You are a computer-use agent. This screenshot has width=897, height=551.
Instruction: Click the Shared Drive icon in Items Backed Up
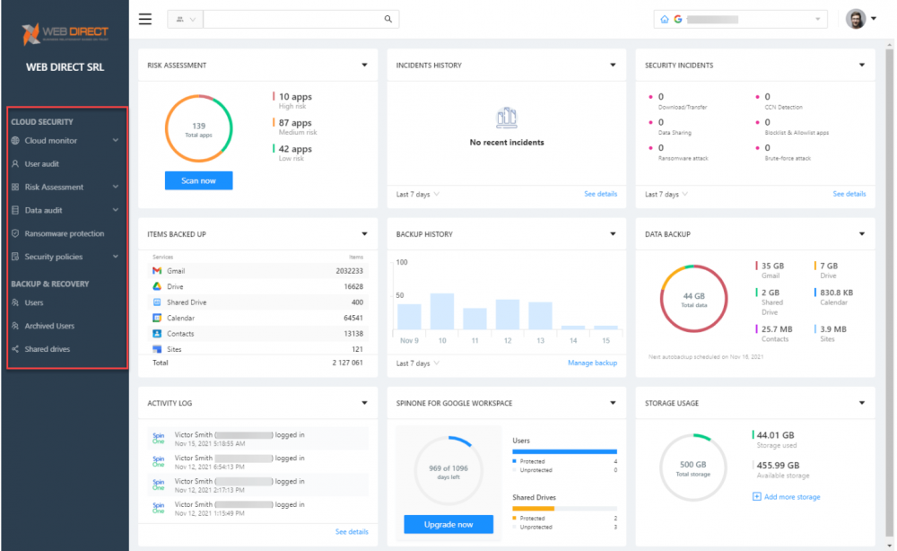pyautogui.click(x=157, y=302)
